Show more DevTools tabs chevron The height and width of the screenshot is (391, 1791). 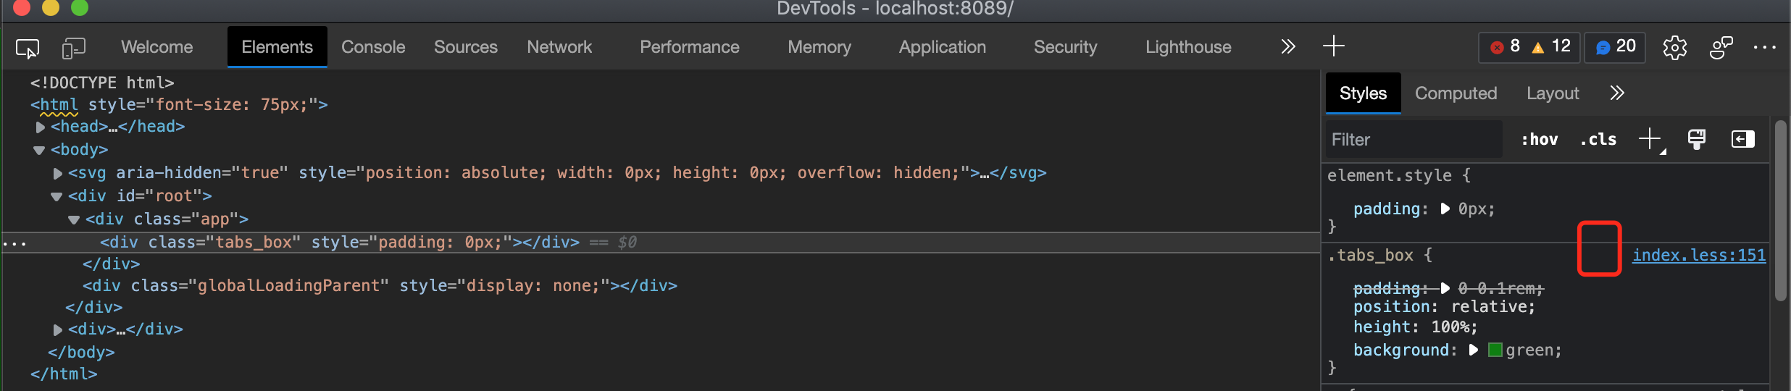(1287, 47)
